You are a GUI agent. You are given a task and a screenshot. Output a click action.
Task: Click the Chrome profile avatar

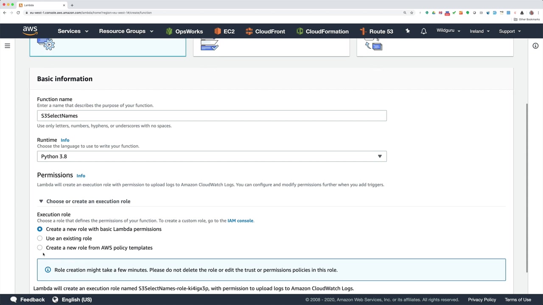(x=532, y=13)
